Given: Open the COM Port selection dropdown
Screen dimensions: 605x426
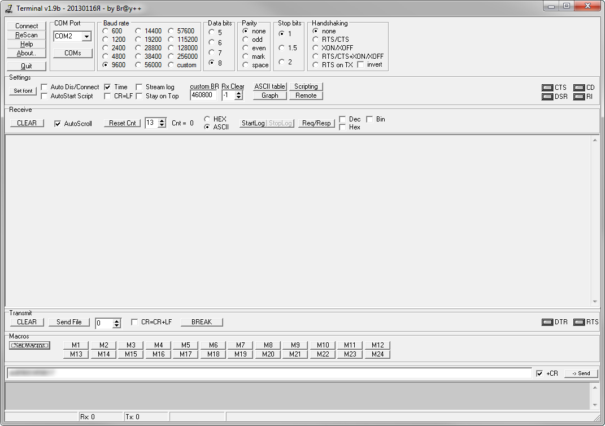Looking at the screenshot, I should pos(88,36).
